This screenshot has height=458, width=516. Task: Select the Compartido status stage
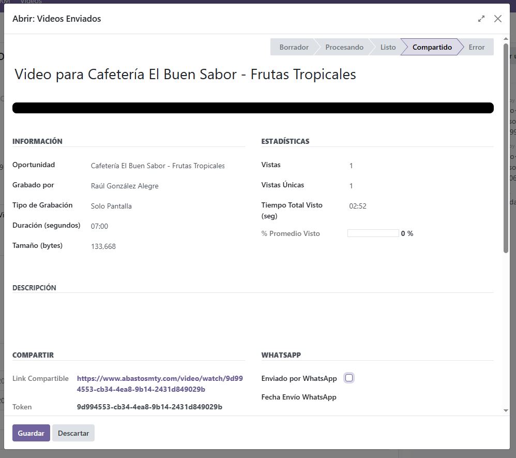[432, 47]
